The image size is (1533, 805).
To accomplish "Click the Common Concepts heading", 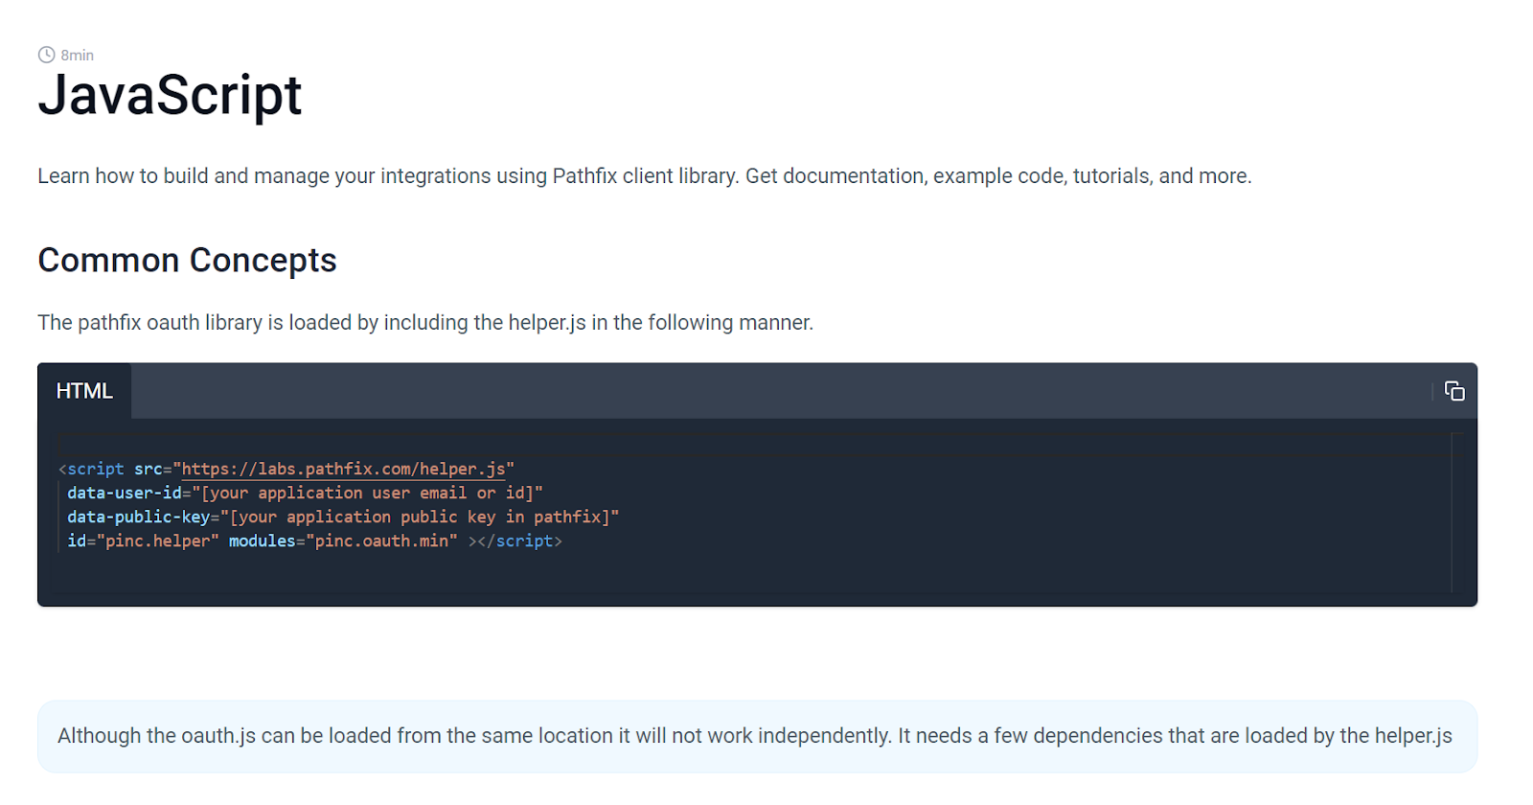I will coord(187,261).
